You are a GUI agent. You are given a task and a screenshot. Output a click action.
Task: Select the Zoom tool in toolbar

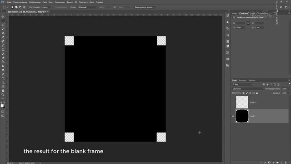point(3,95)
